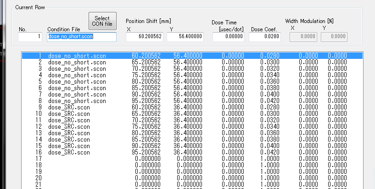Edit the Dose Coef. field 0.0280
Viewport: 375px width, 189px height.
pyautogui.click(x=265, y=37)
